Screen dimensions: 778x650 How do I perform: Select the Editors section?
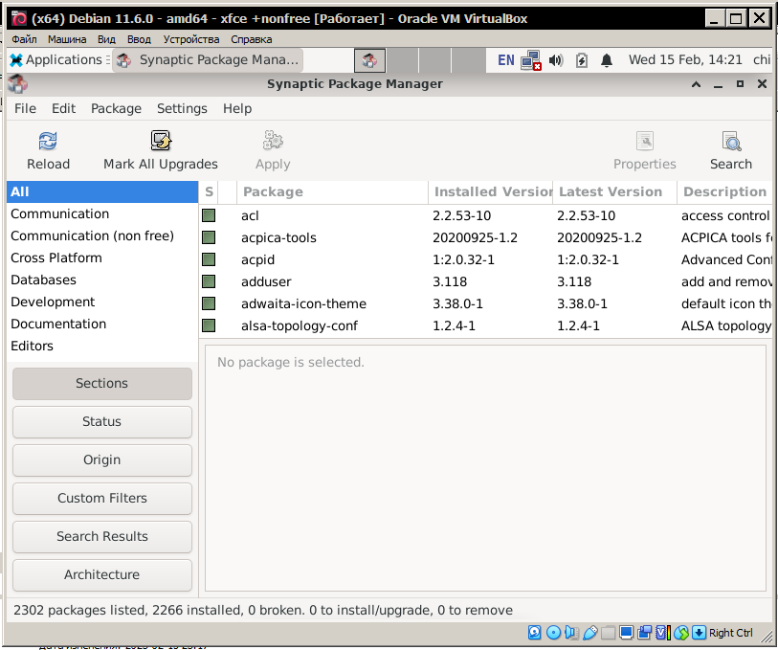tap(102, 346)
